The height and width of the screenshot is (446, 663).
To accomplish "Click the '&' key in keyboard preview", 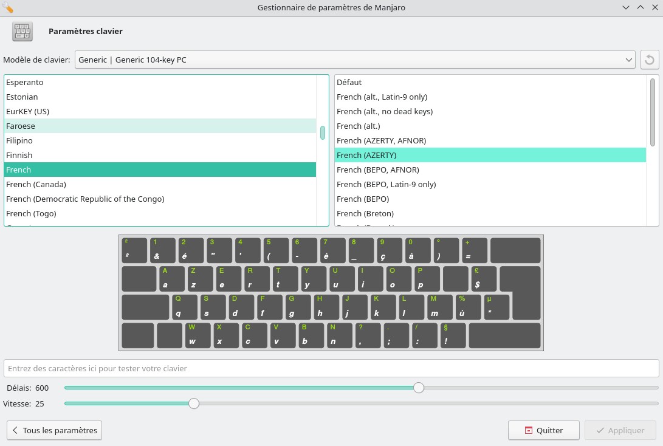I will pos(162,250).
